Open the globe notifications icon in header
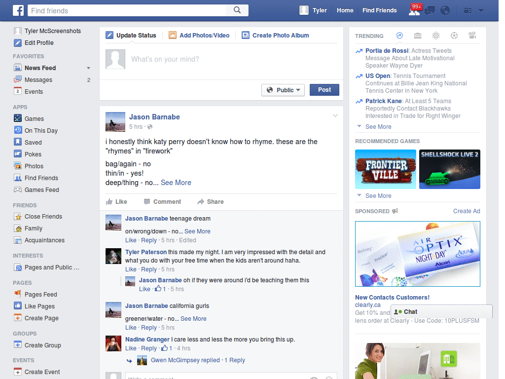Screen dimensions: 505x379 (445, 11)
